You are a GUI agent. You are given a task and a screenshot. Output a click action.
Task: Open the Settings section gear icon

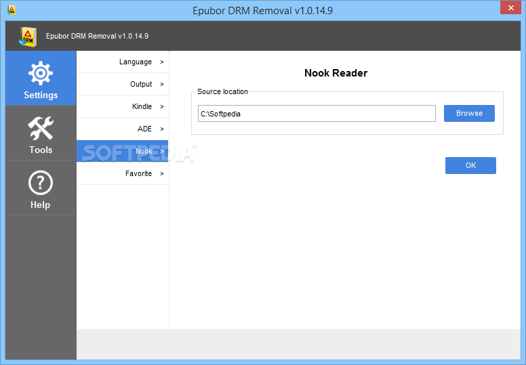(41, 73)
